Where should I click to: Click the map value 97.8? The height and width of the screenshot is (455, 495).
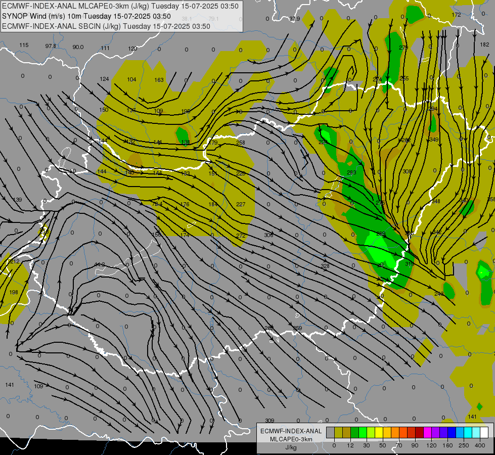pyautogui.click(x=51, y=46)
